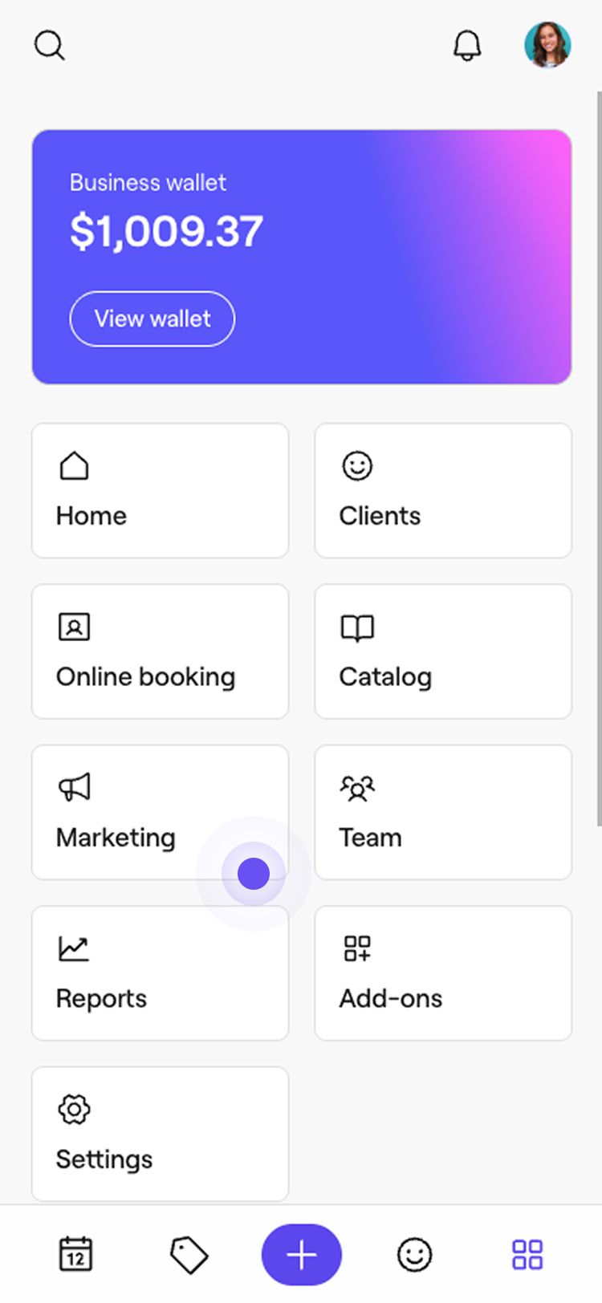
Task: Open the Online booking tile
Action: (x=160, y=651)
